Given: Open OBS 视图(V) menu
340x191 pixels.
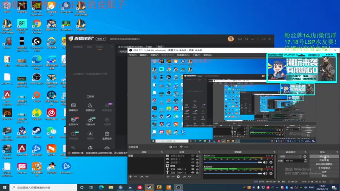Looking at the screenshot, I should [x=154, y=55].
